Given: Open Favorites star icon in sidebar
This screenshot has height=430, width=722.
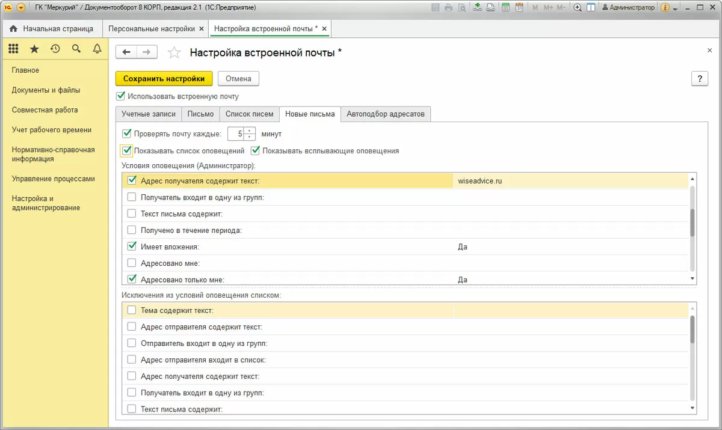Looking at the screenshot, I should 34,49.
